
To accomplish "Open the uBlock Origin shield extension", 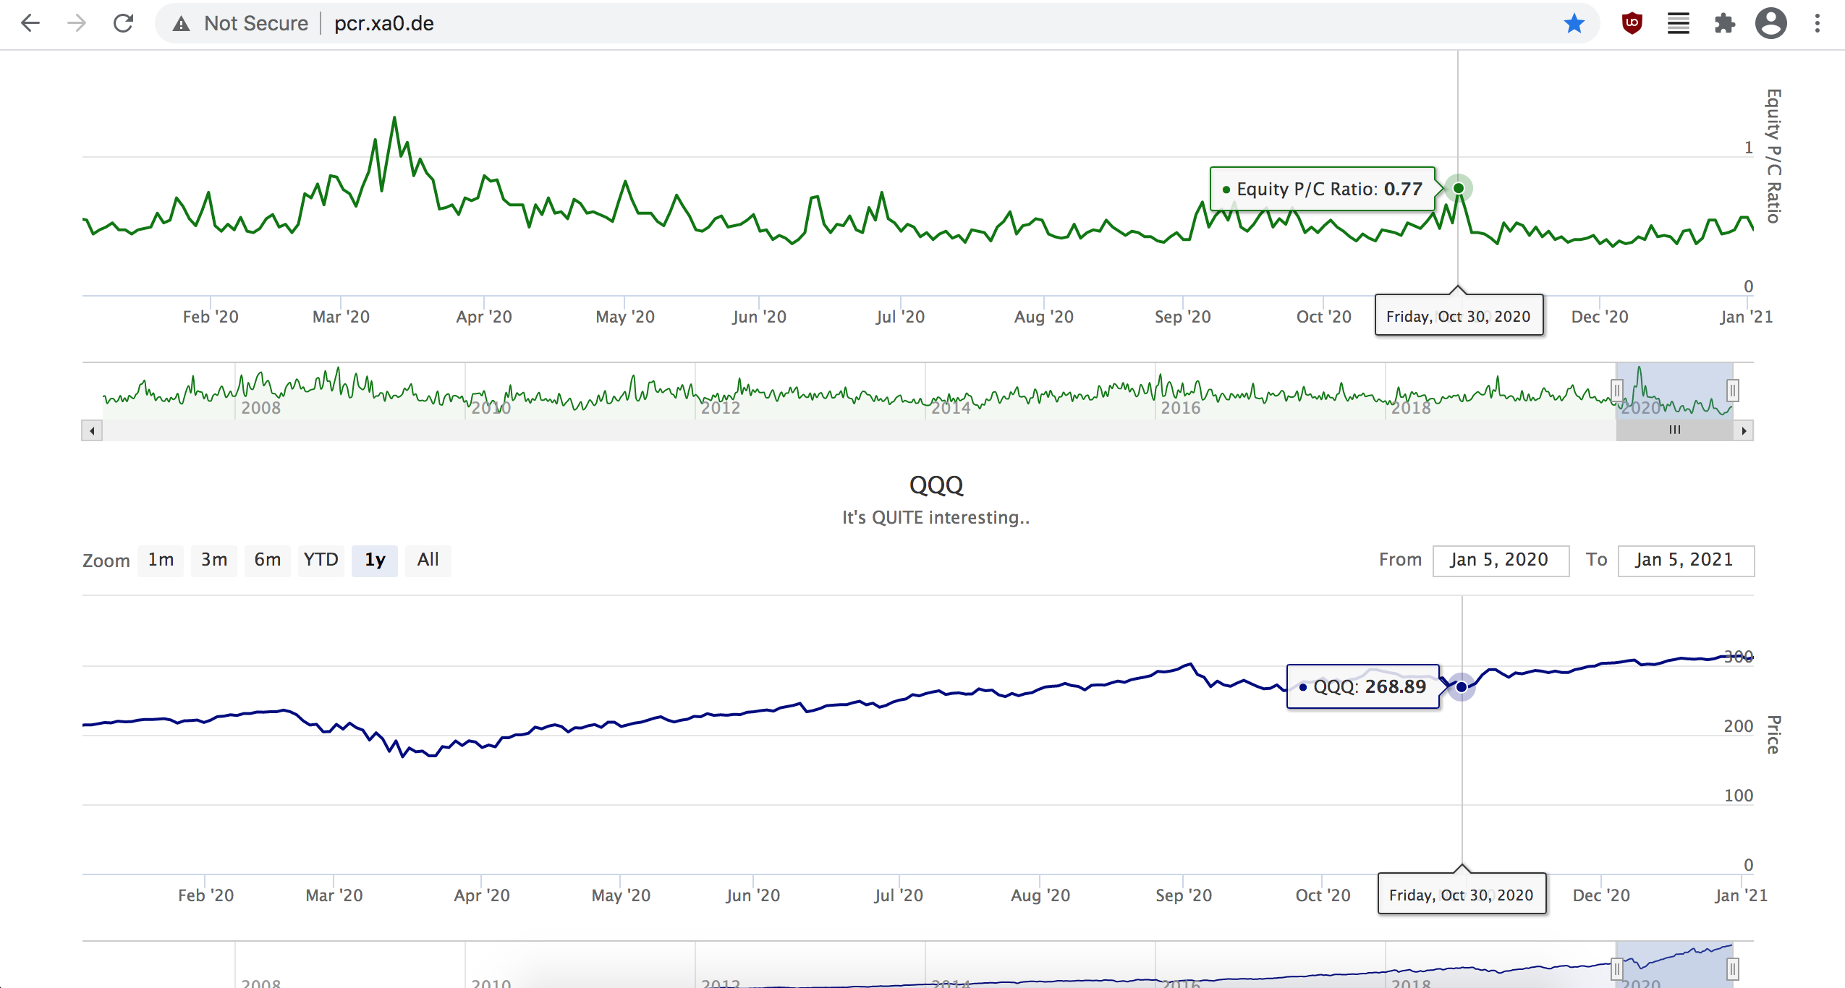I will (1632, 23).
